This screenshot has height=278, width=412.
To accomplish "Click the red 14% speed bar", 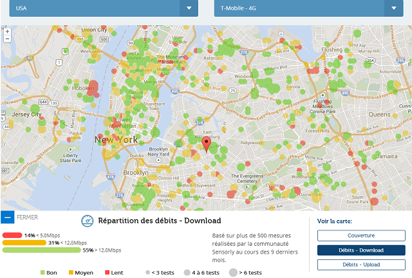I will point(12,235).
